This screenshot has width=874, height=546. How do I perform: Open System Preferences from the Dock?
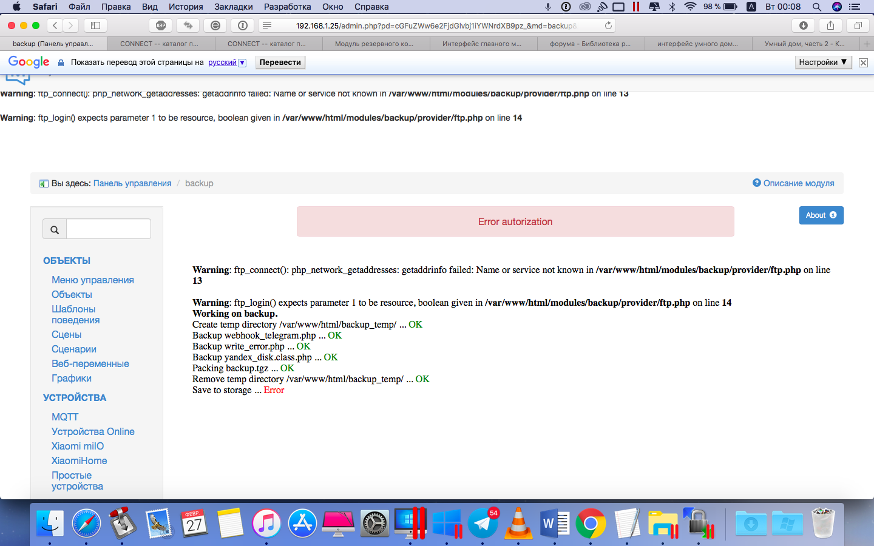pos(374,523)
